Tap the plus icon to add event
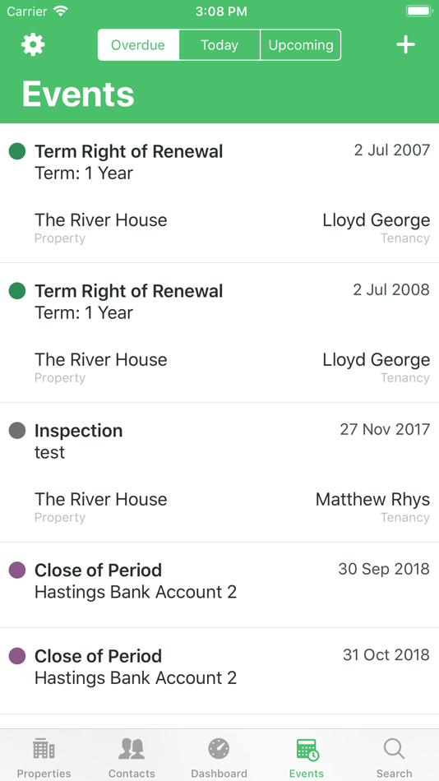 click(405, 45)
